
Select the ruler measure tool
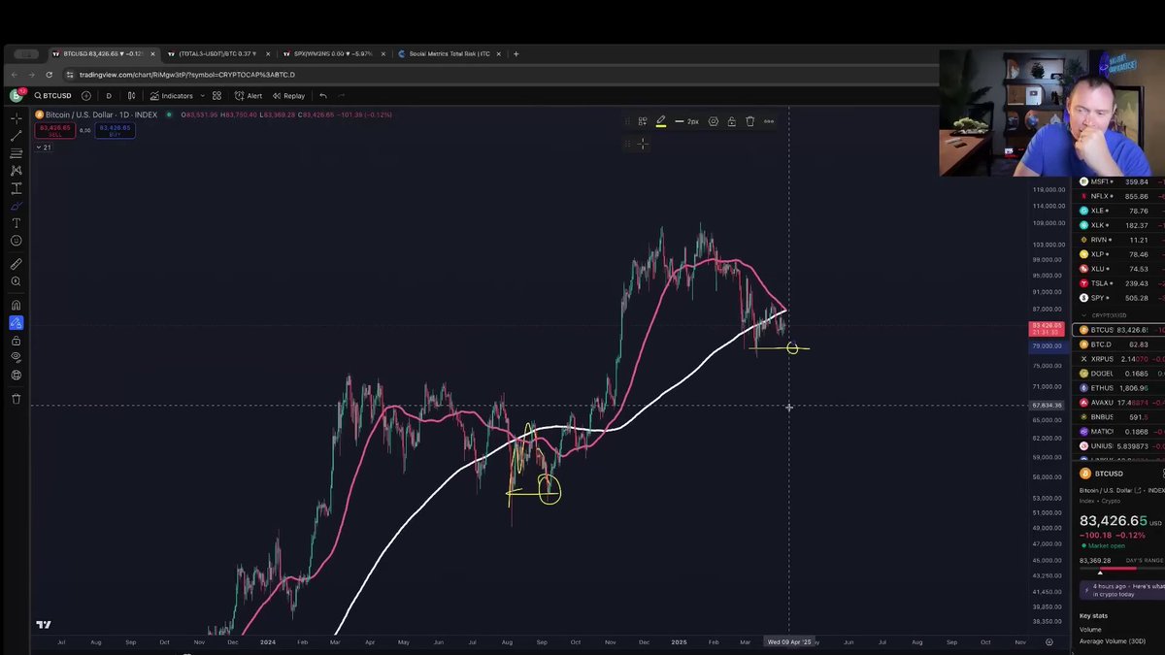17,264
